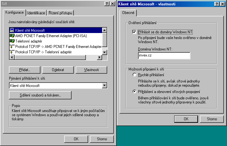Confirm Síť window with OK
Viewport: 227px width, 146px height.
[x=76, y=139]
